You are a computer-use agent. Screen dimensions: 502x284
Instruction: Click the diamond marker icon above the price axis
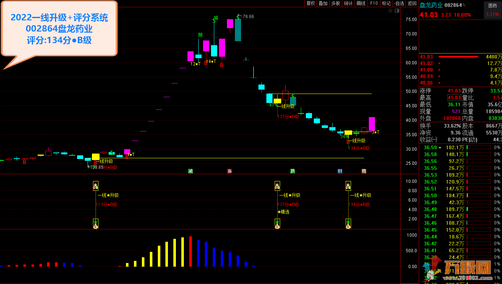[390, 11]
